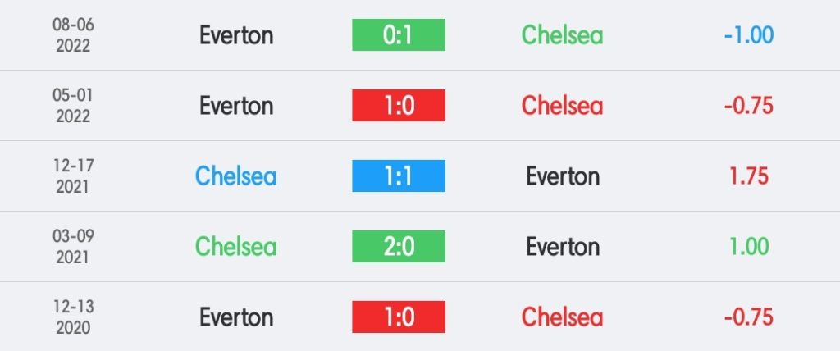Click the 03-09 2021 match date

click(75, 247)
